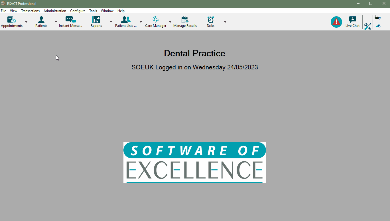
Task: Click the arrow-and-e icon top right
Action: coord(378,18)
